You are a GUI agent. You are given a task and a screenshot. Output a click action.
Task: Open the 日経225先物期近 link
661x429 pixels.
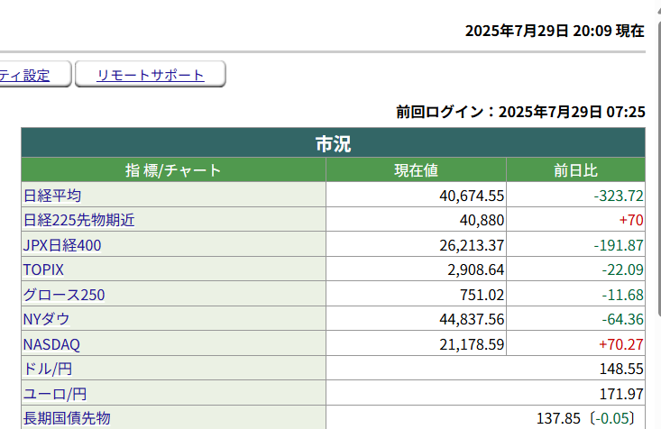click(78, 220)
